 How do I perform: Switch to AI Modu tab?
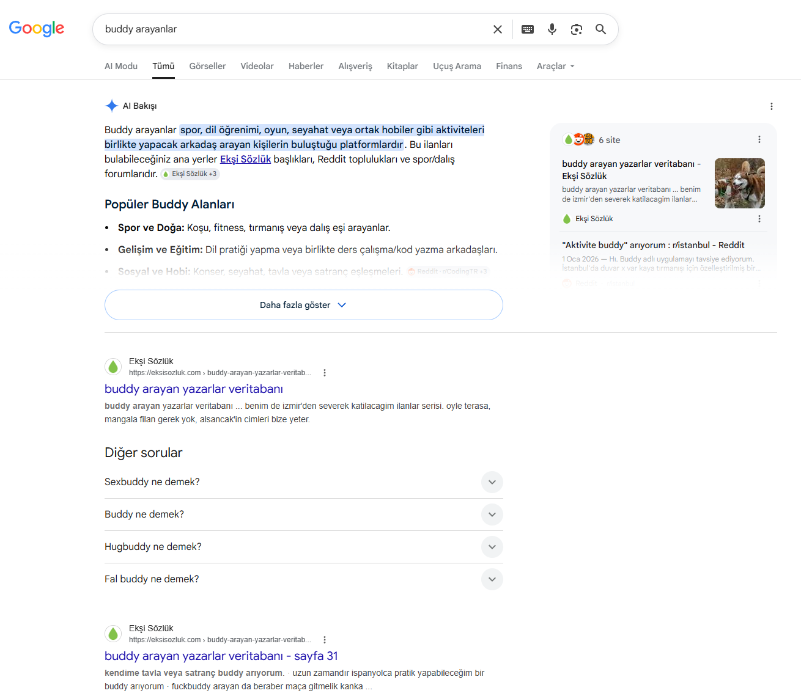121,66
